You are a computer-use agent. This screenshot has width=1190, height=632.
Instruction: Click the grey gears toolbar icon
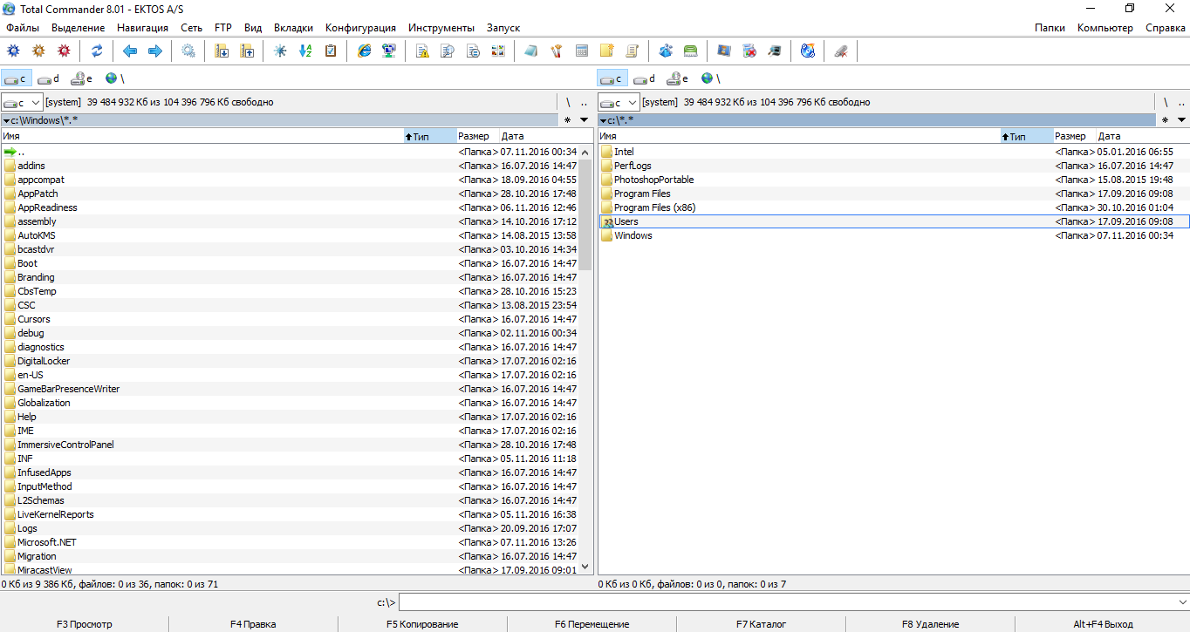coord(188,51)
